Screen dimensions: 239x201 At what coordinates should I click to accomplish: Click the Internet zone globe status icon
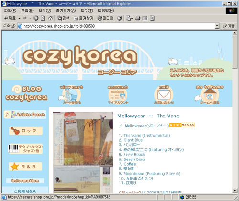[x=182, y=197]
